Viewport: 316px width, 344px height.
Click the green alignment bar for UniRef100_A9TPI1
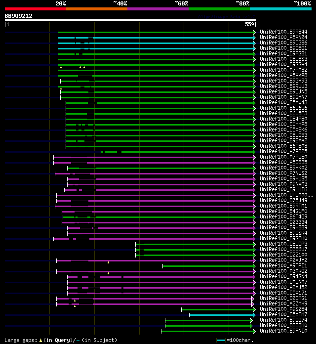208,266
